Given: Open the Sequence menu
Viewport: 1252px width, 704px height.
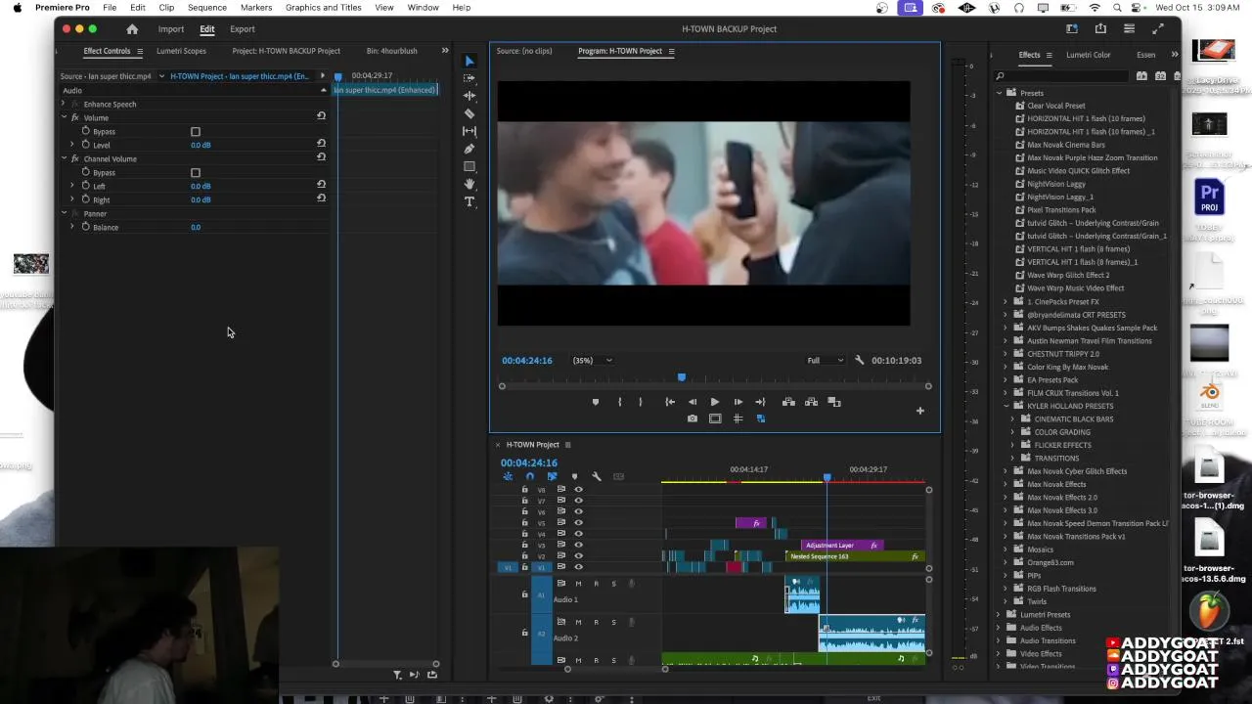Looking at the screenshot, I should [x=207, y=7].
